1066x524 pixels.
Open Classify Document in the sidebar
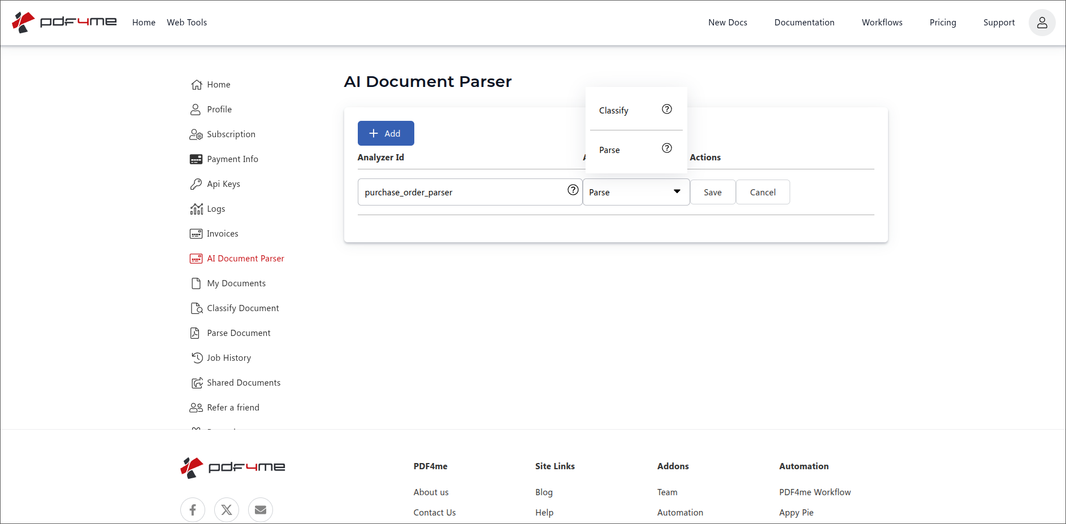[243, 308]
